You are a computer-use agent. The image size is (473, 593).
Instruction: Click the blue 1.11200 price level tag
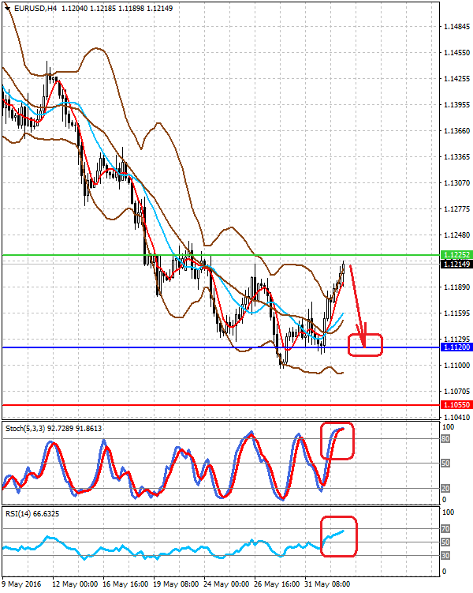point(456,347)
